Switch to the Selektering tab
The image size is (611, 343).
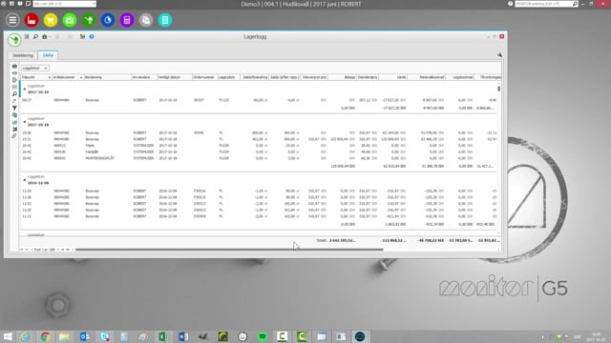click(x=23, y=55)
